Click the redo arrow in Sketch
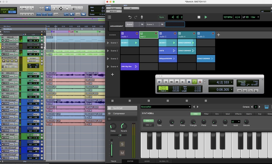Screen dimensions: 272x164 (x=136, y=17)
